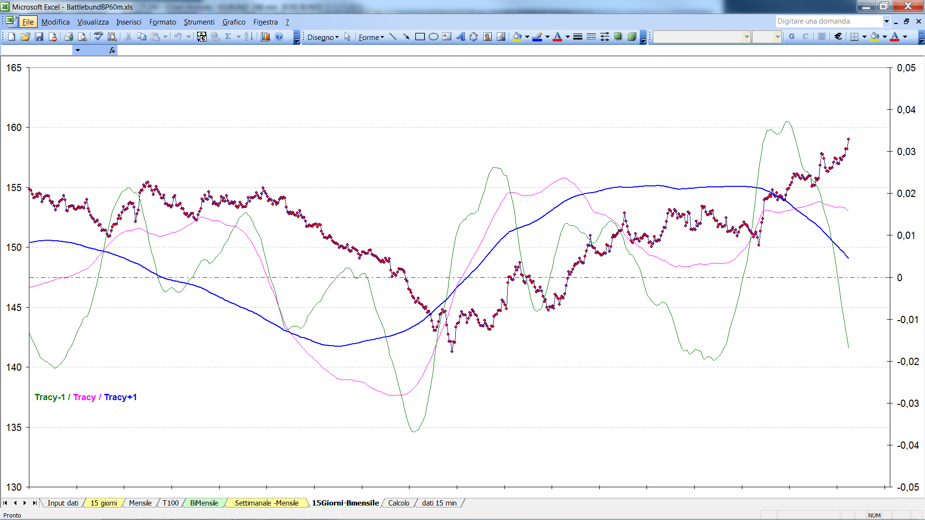Open Print Preview icon
Screen dimensions: 925x520
coord(82,37)
